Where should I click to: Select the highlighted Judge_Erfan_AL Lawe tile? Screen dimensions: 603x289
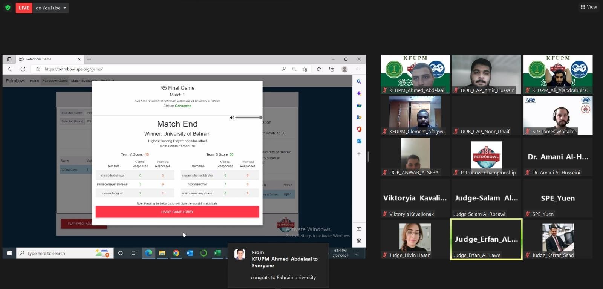click(487, 239)
